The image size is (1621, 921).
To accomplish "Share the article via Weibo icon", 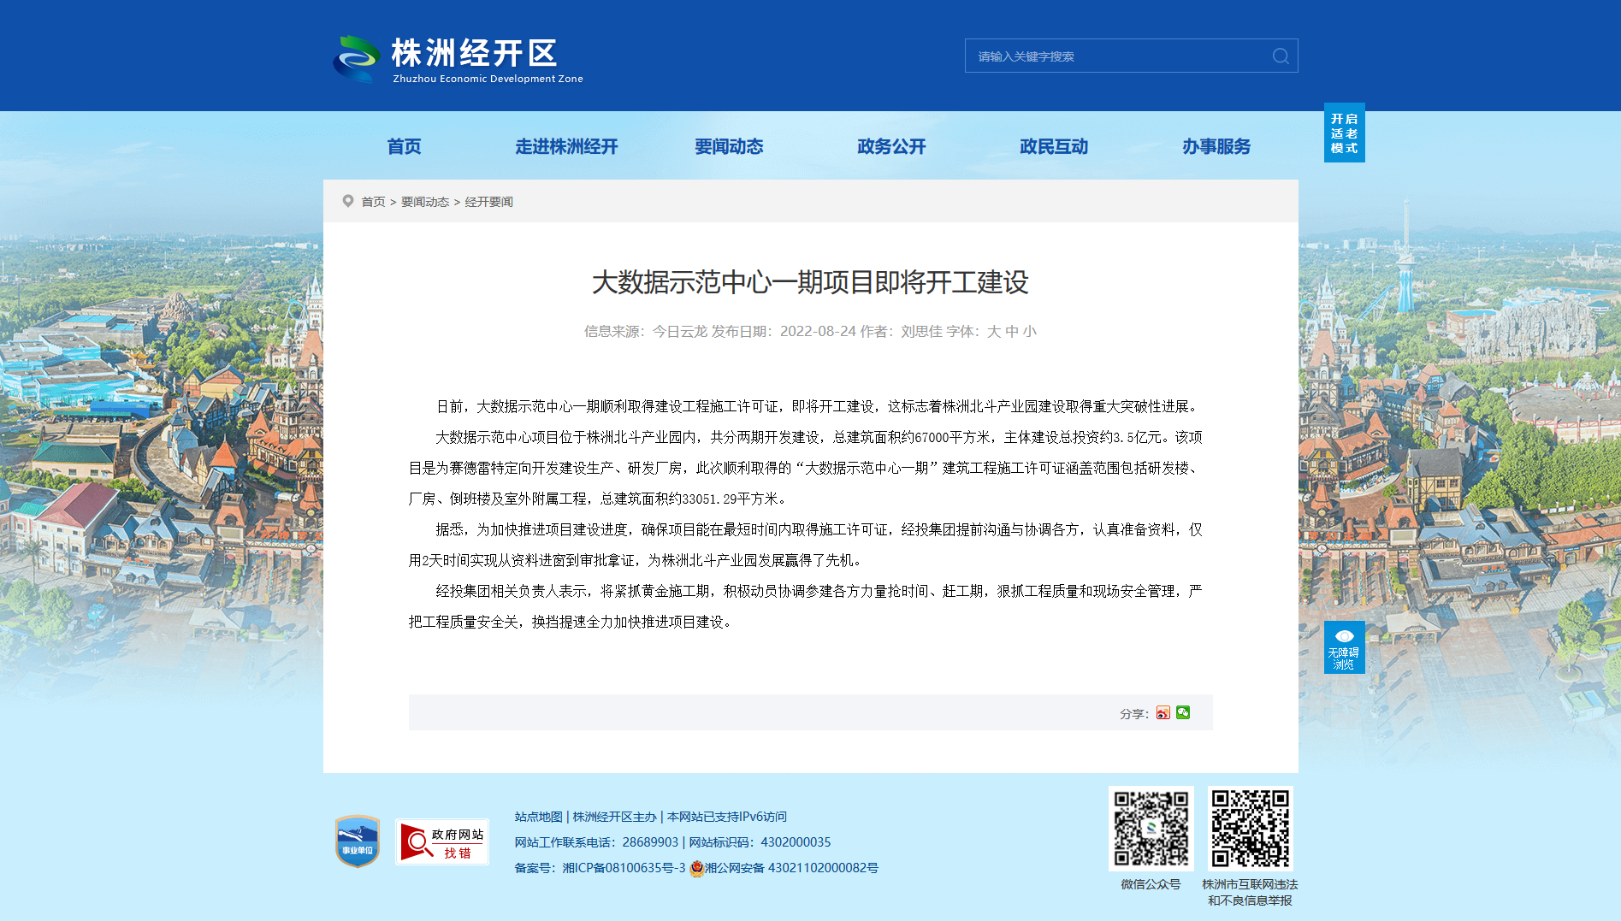I will 1163,712.
